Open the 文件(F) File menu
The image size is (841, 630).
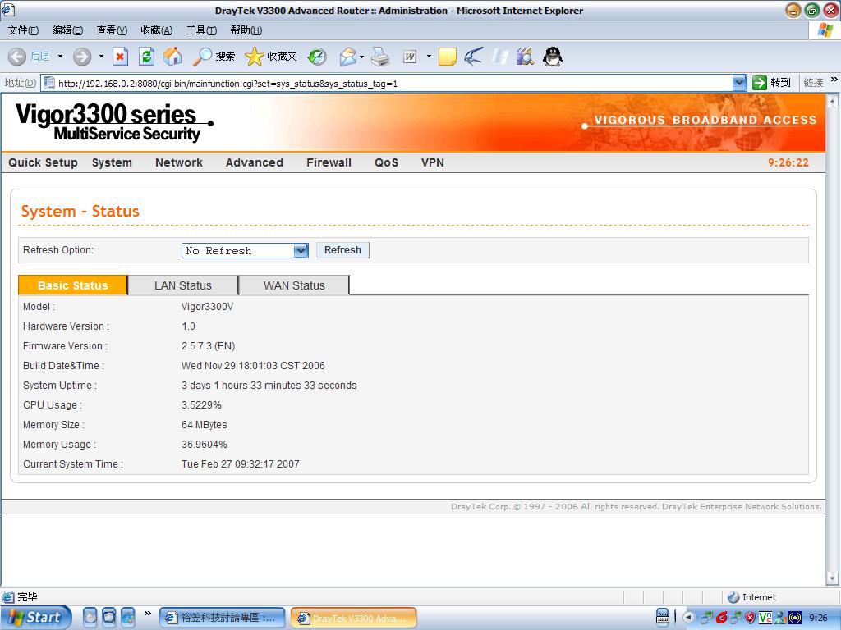(x=23, y=30)
